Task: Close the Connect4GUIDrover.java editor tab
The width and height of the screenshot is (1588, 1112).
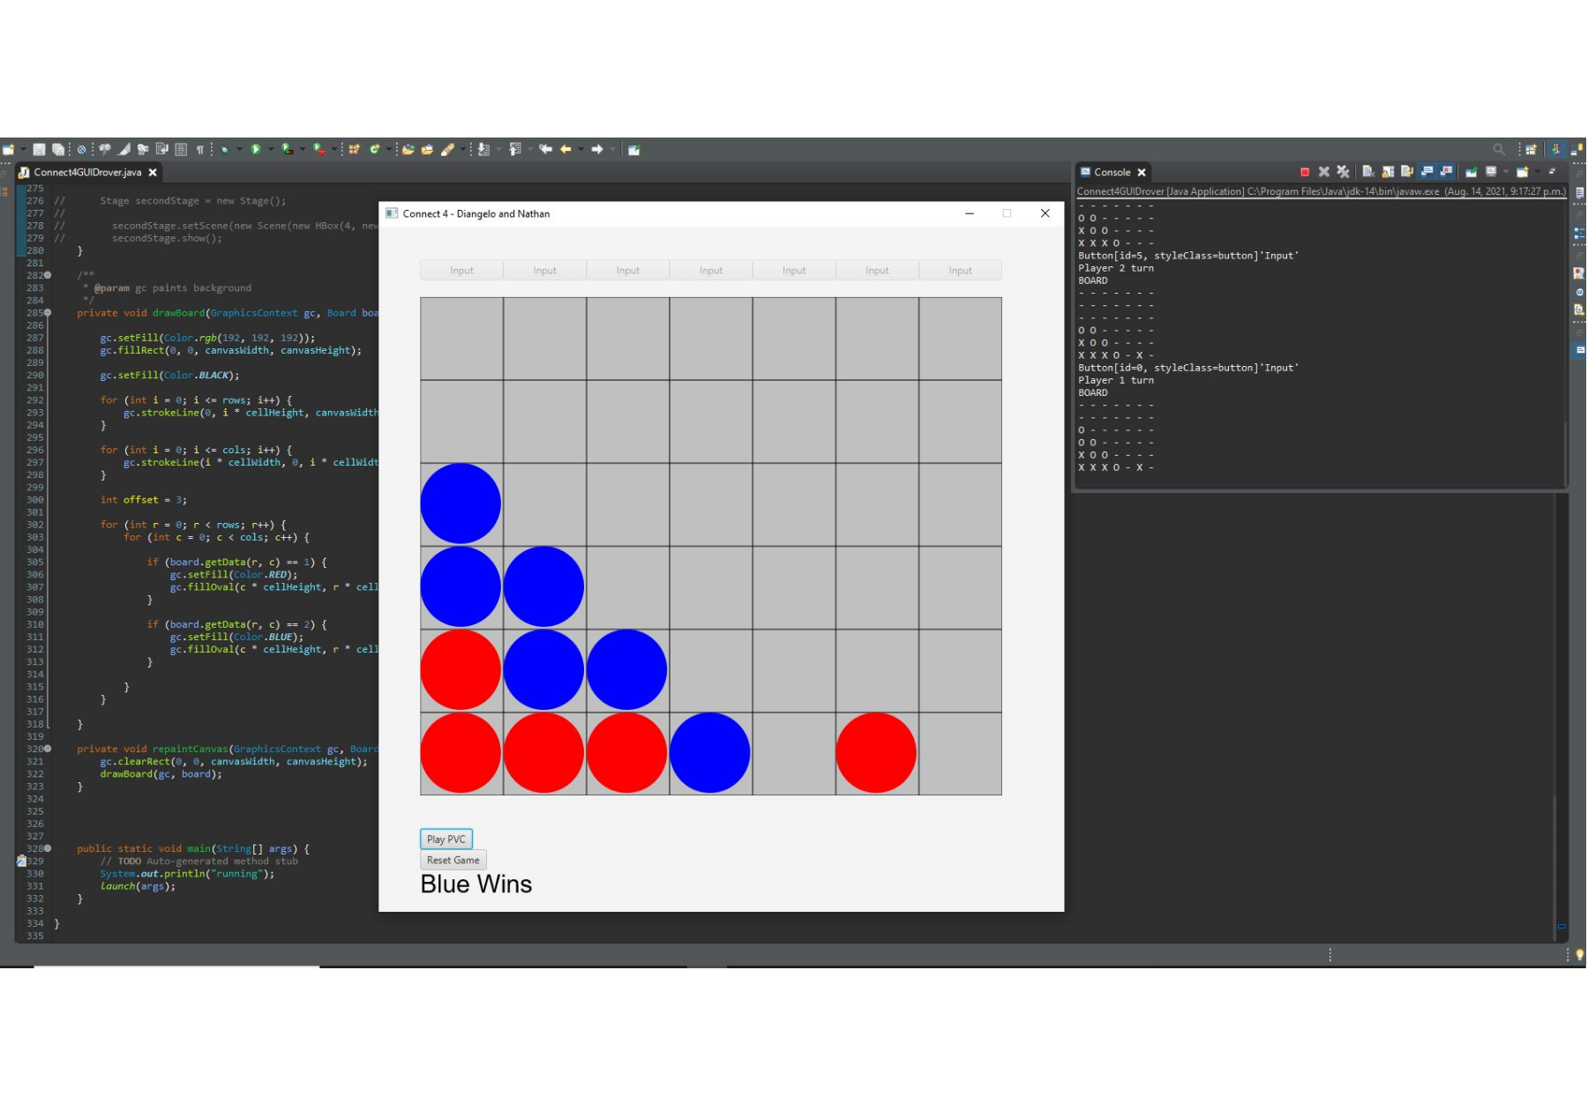Action: (x=153, y=173)
